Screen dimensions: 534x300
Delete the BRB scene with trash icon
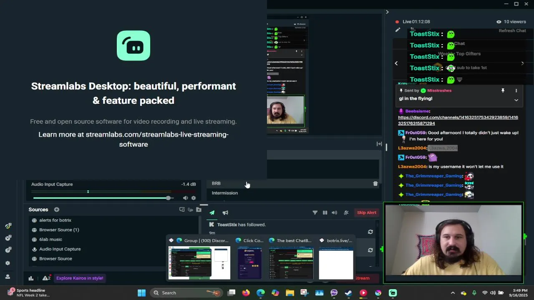(x=375, y=183)
